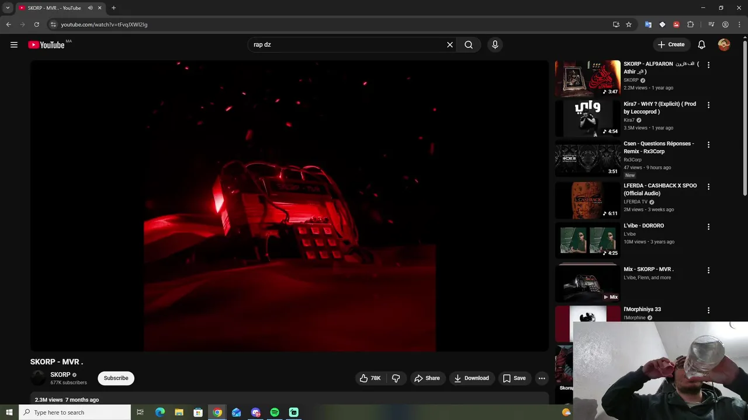Open options for SKORP - ALF9ARON video

coord(708,65)
